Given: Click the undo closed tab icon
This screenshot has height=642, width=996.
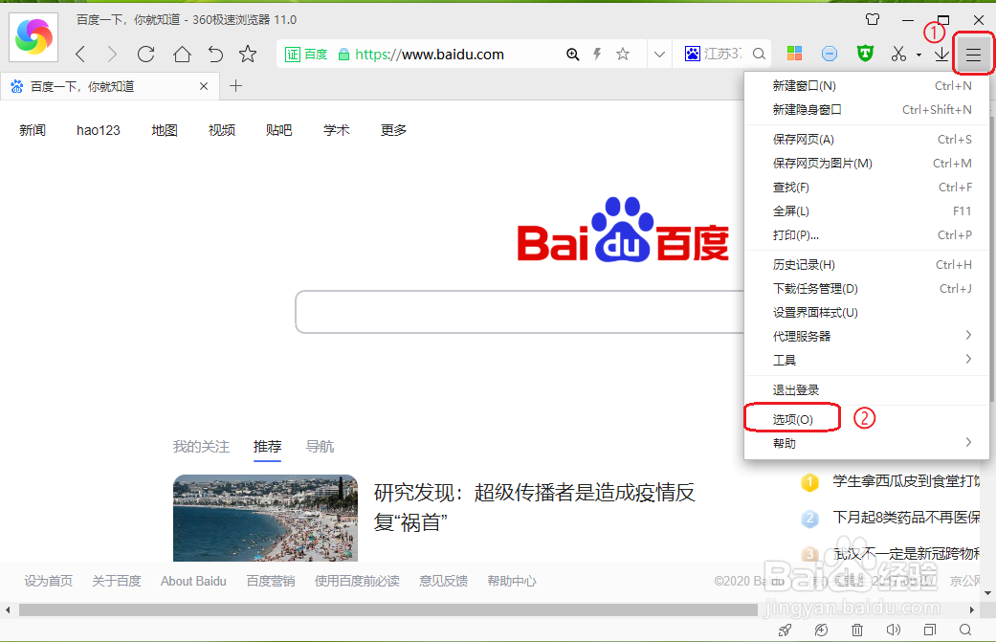Looking at the screenshot, I should click(215, 54).
